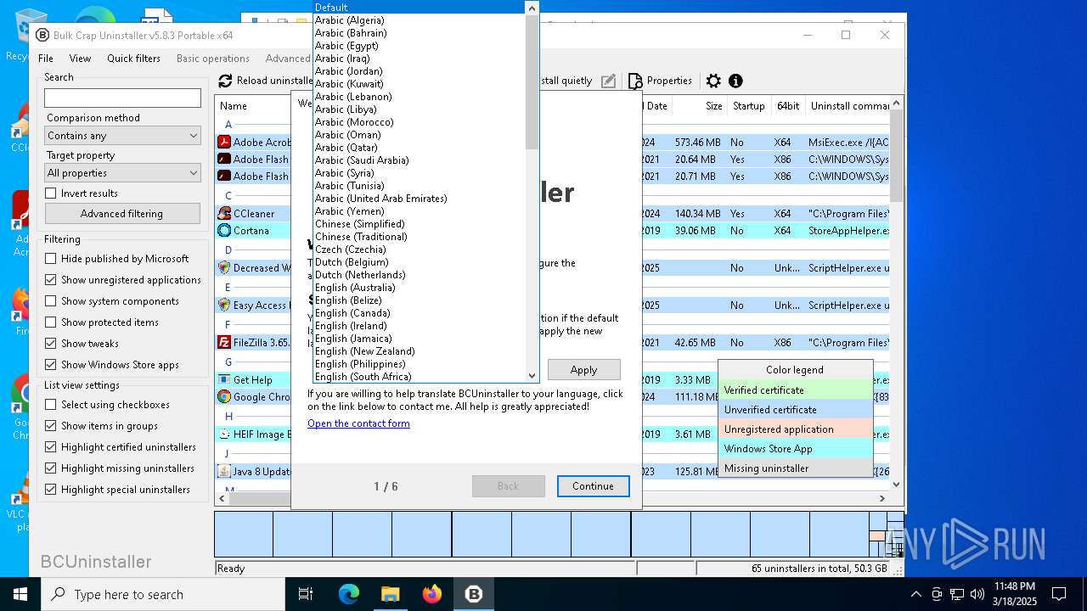Open the Comparison method dropdown
This screenshot has height=611, width=1087.
[x=122, y=136]
